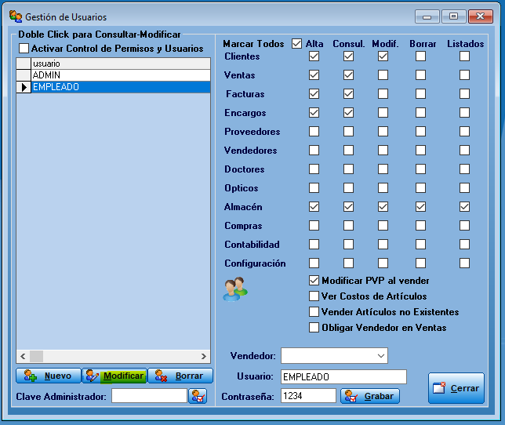This screenshot has width=505, height=425.
Task: Uncheck Clientes Alta permission
Action: coord(314,56)
